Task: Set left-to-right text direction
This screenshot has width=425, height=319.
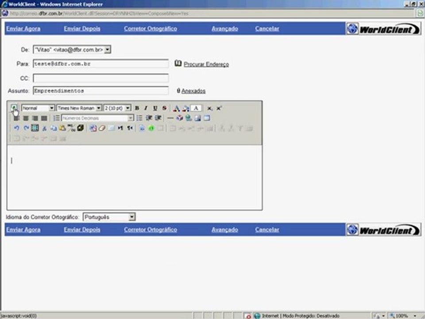Action: pos(120,128)
